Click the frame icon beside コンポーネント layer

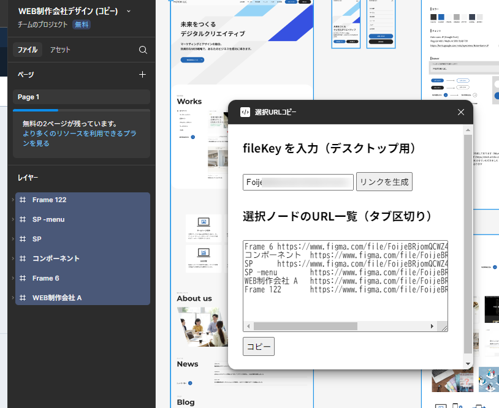coord(23,259)
